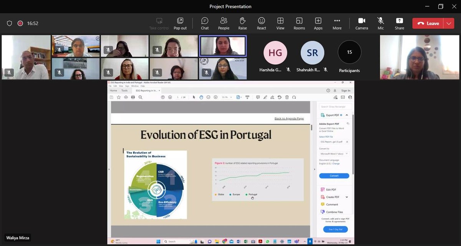
Task: Switch to the Acrobat Home tab
Action: [113, 90]
